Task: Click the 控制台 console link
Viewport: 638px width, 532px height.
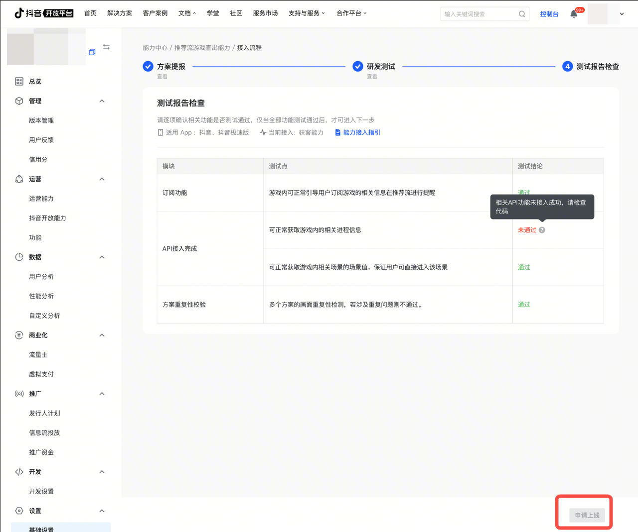Action: (x=549, y=14)
